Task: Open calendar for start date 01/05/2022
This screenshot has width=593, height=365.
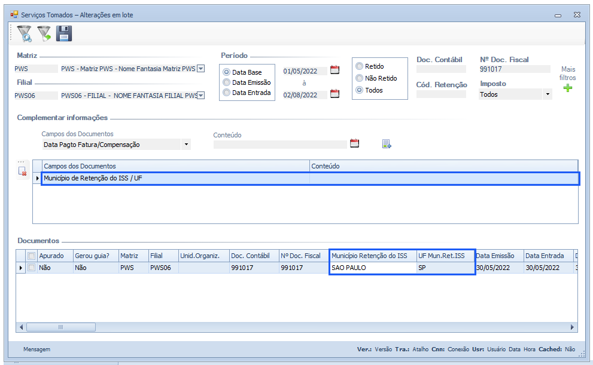Action: (334, 70)
